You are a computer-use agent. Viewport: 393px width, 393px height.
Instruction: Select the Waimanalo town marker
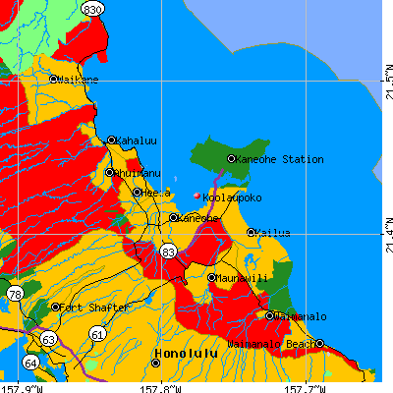point(269,316)
